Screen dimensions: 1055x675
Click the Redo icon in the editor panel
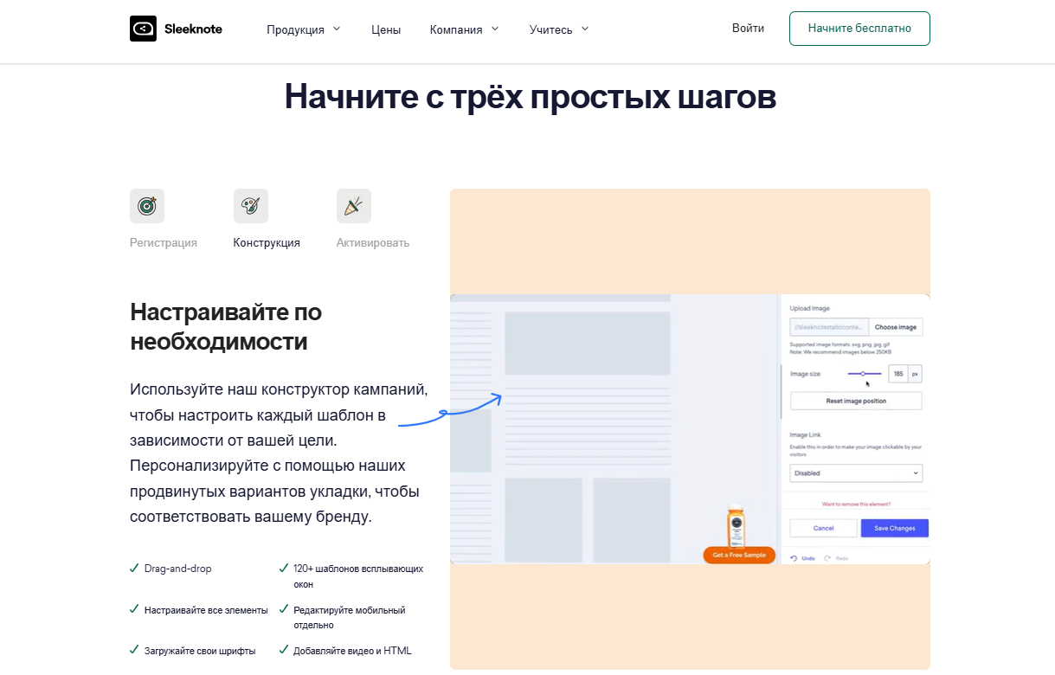[x=828, y=558]
